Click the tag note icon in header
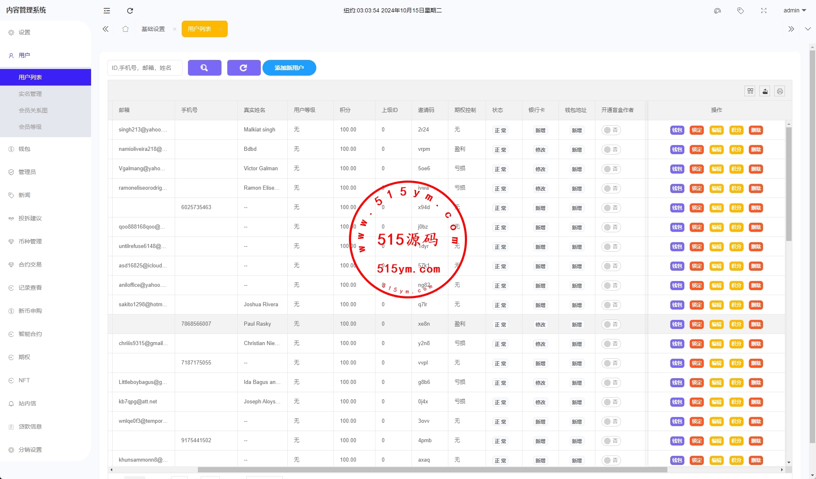The height and width of the screenshot is (479, 816). click(741, 11)
